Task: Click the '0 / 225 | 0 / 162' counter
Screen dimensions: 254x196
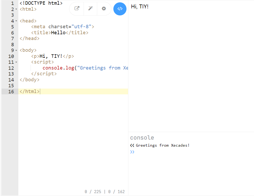Action: click(105, 192)
